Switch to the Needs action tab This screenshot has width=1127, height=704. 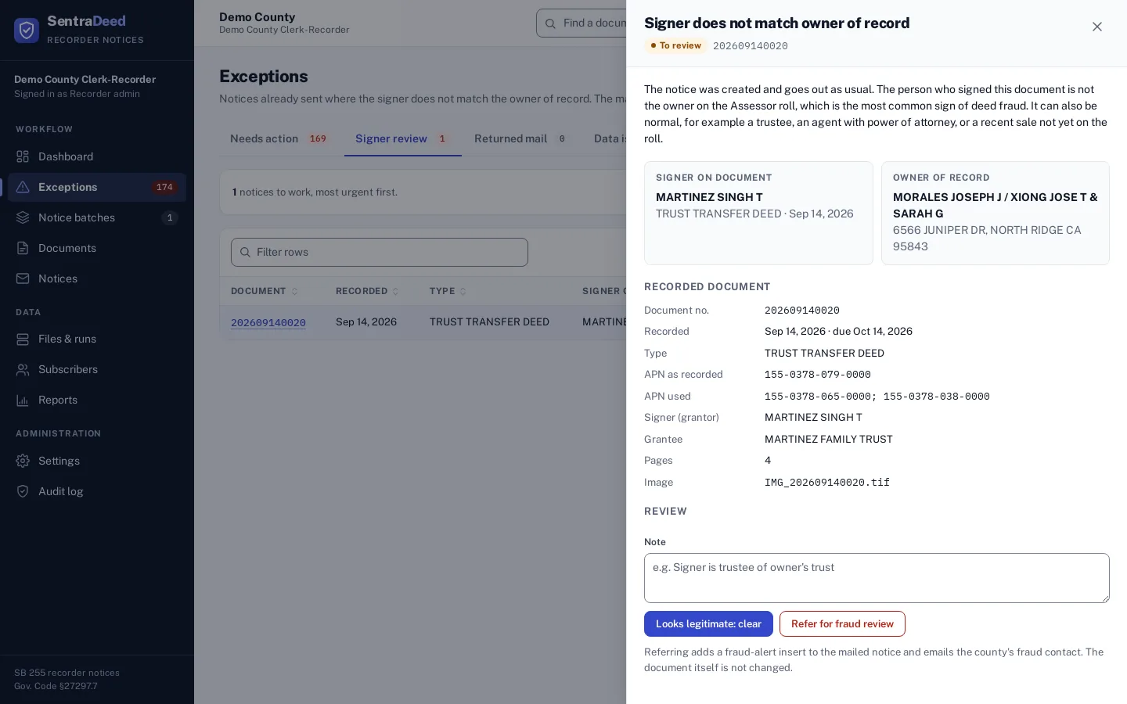pyautogui.click(x=279, y=138)
